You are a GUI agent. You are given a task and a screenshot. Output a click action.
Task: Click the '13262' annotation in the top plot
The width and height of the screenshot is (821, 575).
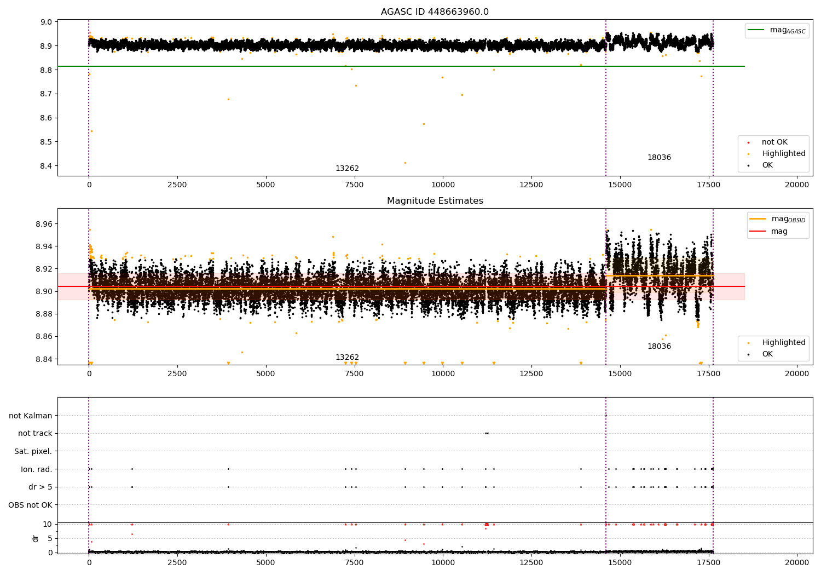347,169
